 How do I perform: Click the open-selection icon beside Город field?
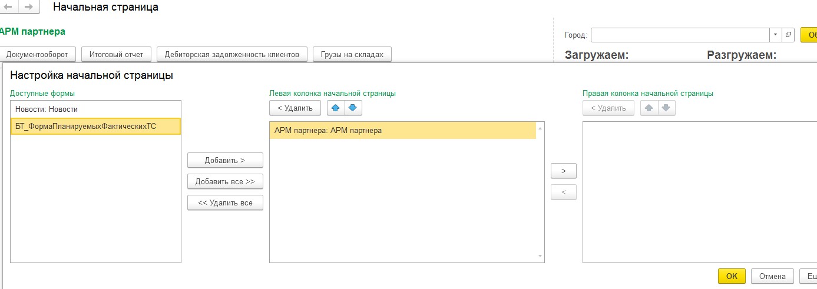point(789,35)
